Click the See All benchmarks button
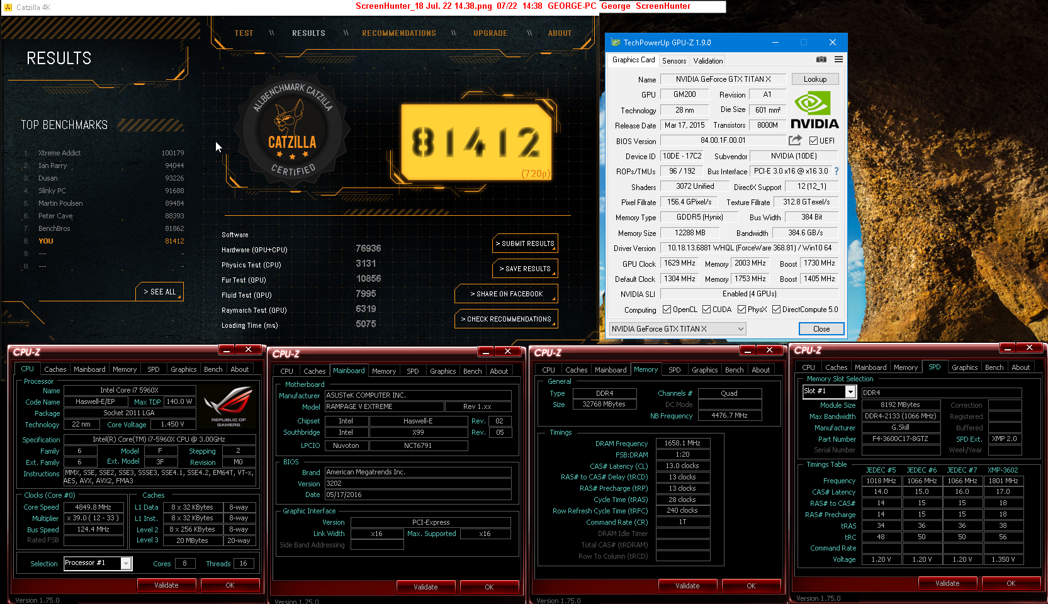 [x=159, y=292]
